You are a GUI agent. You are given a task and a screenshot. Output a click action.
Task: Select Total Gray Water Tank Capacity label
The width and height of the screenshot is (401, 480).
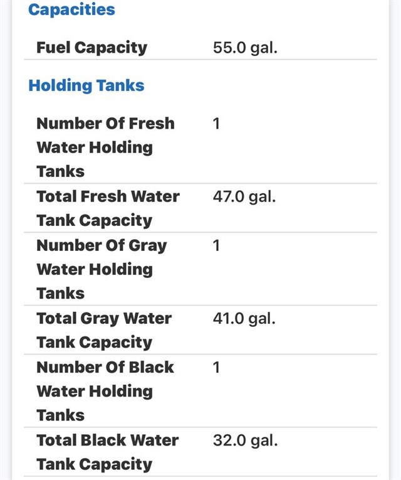point(104,330)
